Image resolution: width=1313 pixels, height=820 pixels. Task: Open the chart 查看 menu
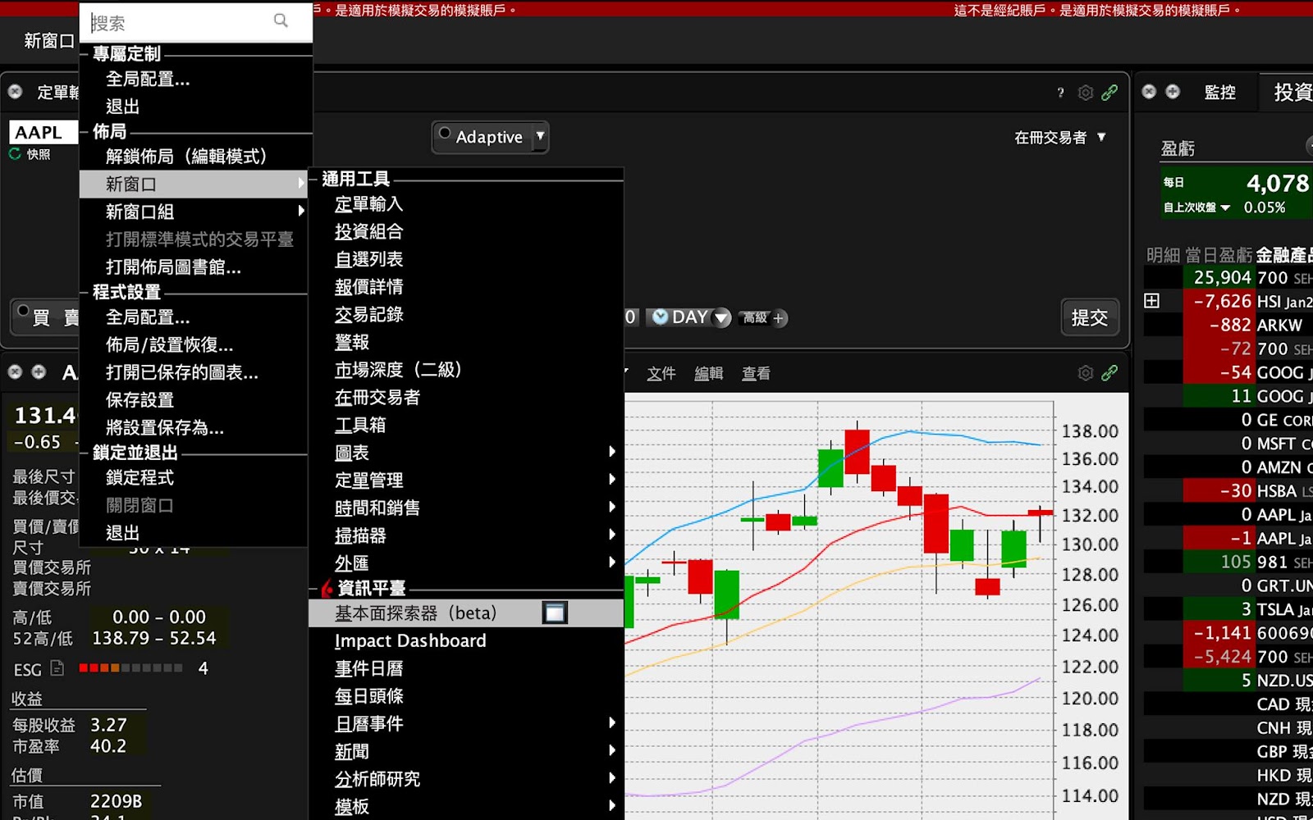click(x=756, y=374)
